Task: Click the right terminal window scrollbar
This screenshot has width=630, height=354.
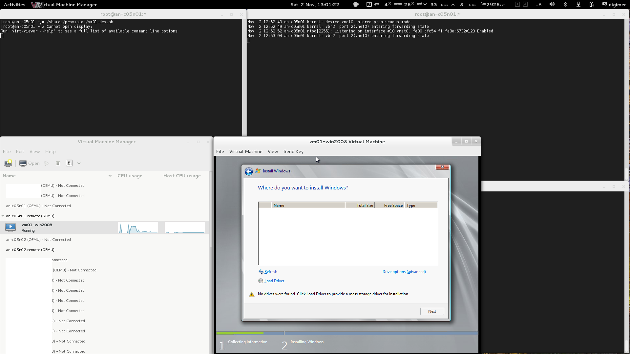Action: click(627, 174)
